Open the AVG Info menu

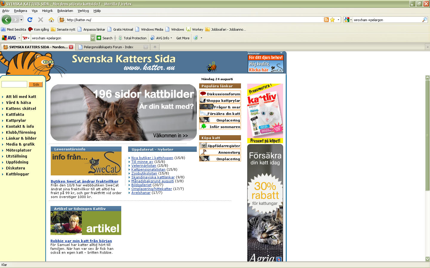coord(161,38)
